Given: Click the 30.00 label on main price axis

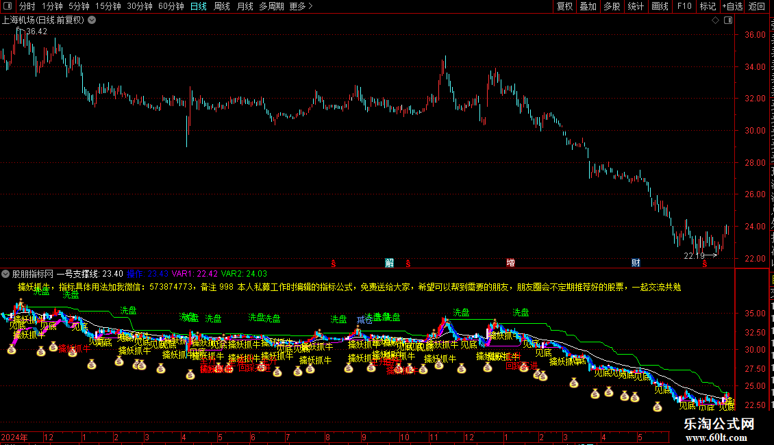Looking at the screenshot, I should 756,131.
